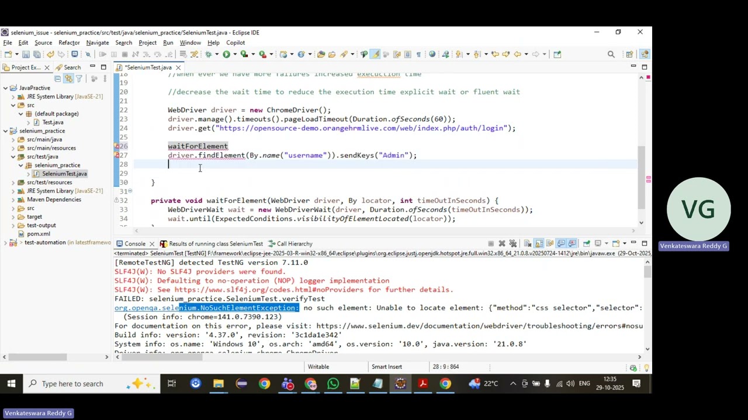Open WhatsApp from the taskbar

click(333, 383)
